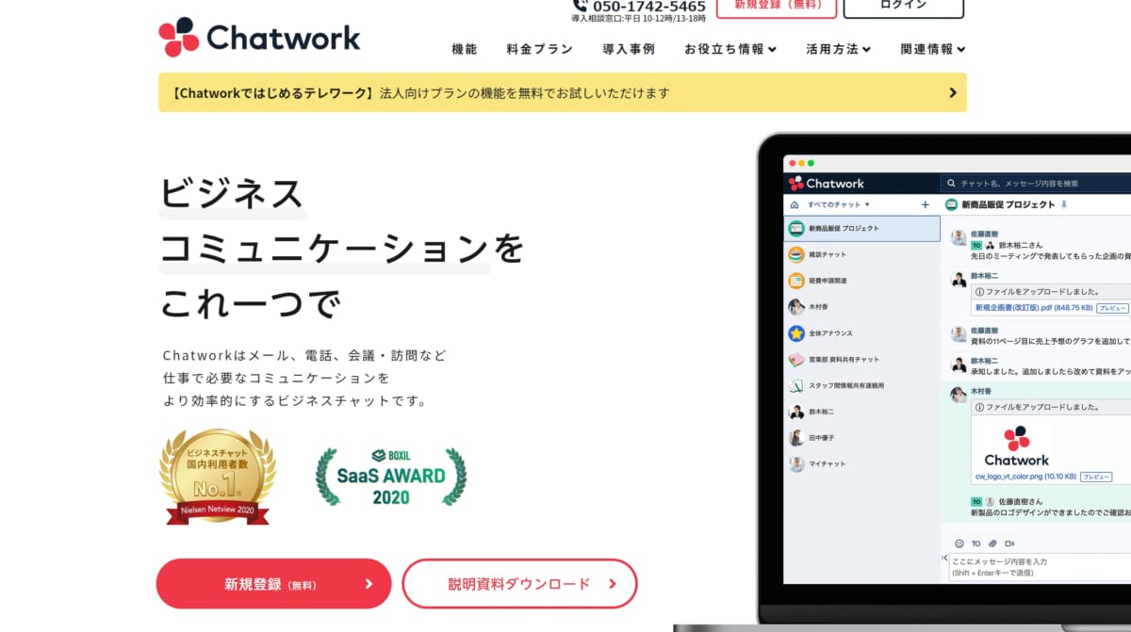Image resolution: width=1131 pixels, height=632 pixels.
Task: Click the phone number 050-1742-5465
Action: point(649,7)
